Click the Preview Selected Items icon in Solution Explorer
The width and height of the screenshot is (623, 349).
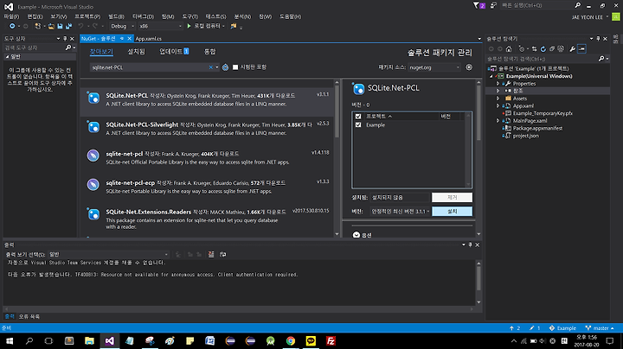(x=581, y=48)
